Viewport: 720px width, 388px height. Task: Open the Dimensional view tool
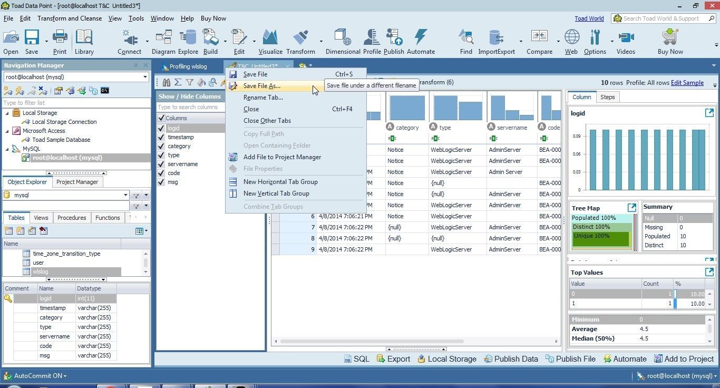click(x=343, y=42)
